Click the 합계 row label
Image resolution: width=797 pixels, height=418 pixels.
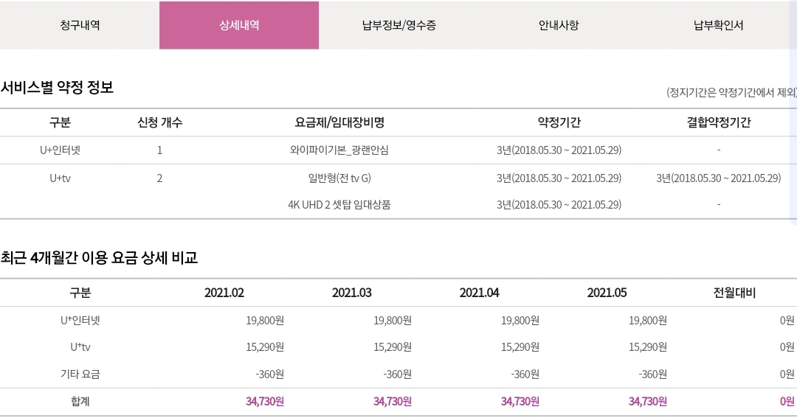pyautogui.click(x=80, y=402)
